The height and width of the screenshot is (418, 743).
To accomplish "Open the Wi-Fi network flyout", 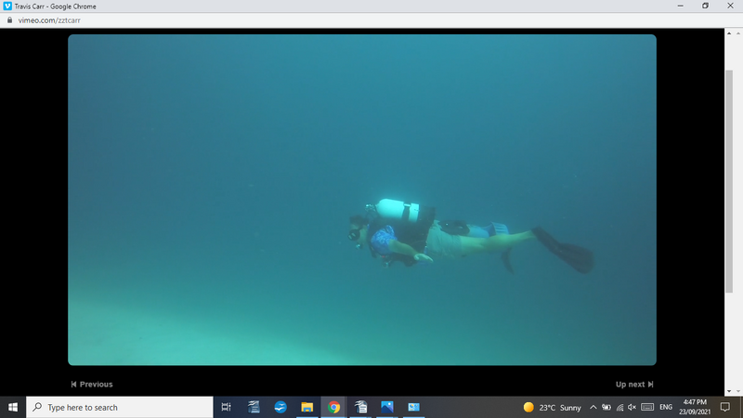I will pos(619,407).
